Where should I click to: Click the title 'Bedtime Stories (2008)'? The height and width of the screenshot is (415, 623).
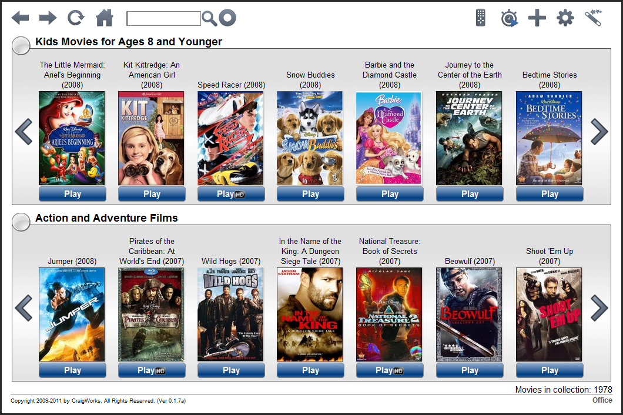click(x=550, y=80)
